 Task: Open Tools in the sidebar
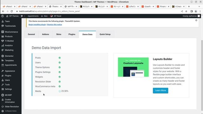(x=7, y=85)
